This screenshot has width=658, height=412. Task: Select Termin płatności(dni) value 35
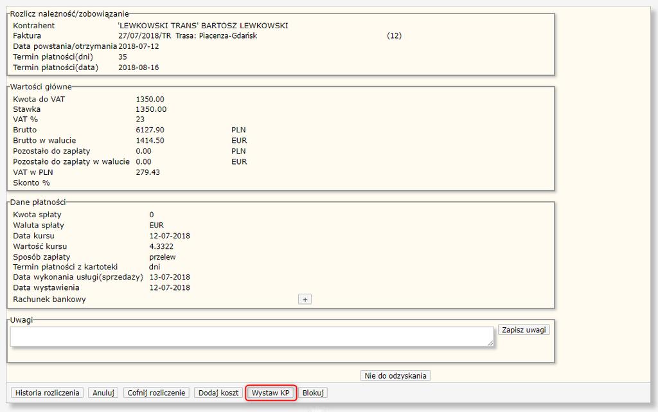123,57
